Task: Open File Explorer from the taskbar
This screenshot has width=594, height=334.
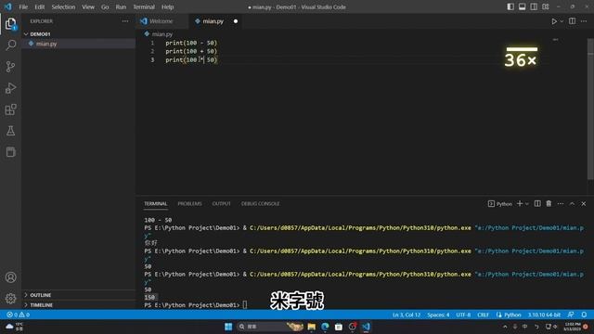Action: click(312, 327)
